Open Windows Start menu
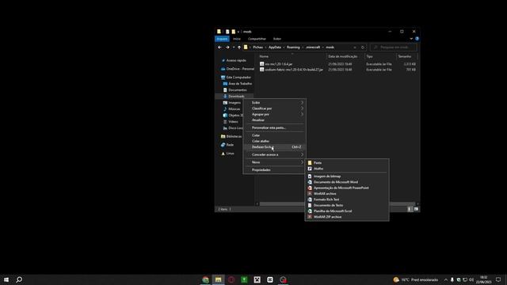This screenshot has width=507, height=285. click(x=6, y=279)
